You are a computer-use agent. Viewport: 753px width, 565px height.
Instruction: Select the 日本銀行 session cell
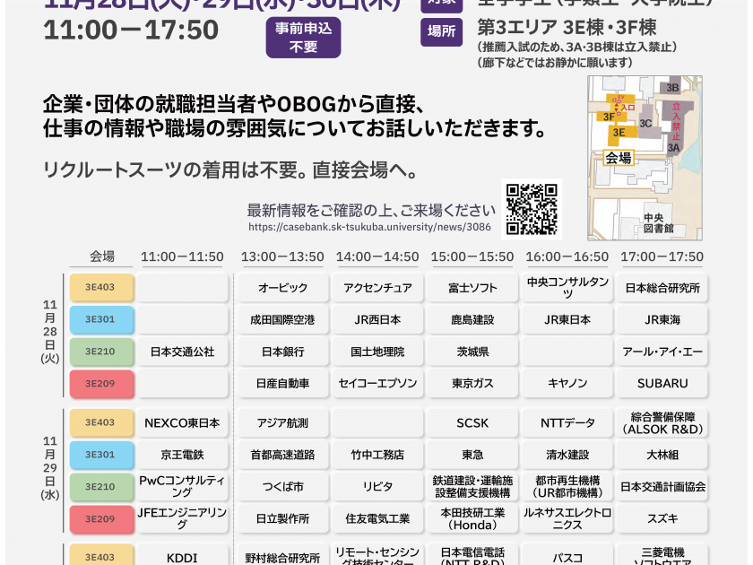coord(283,352)
